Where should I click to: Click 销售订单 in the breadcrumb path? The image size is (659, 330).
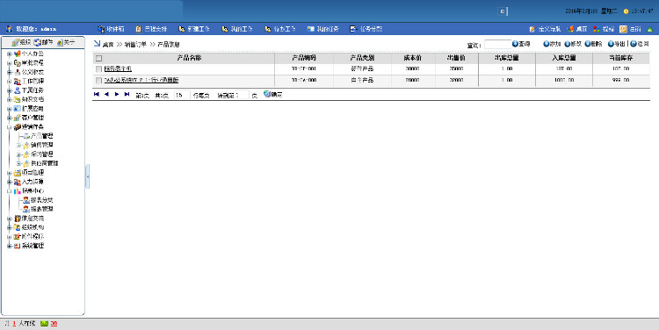(135, 44)
